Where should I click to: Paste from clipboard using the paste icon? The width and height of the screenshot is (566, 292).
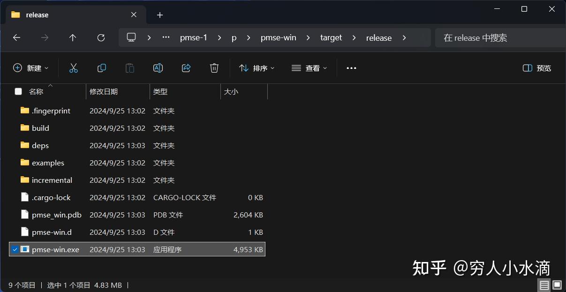click(129, 67)
